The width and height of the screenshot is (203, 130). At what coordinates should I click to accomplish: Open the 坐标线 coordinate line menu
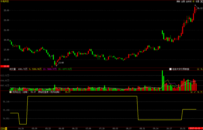pos(189,2)
